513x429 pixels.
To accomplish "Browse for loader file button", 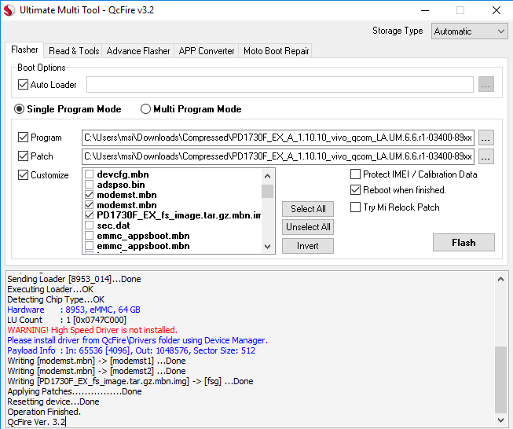I will pyautogui.click(x=486, y=84).
